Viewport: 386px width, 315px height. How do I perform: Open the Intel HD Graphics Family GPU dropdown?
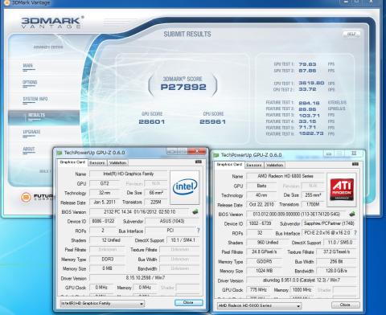click(102, 304)
